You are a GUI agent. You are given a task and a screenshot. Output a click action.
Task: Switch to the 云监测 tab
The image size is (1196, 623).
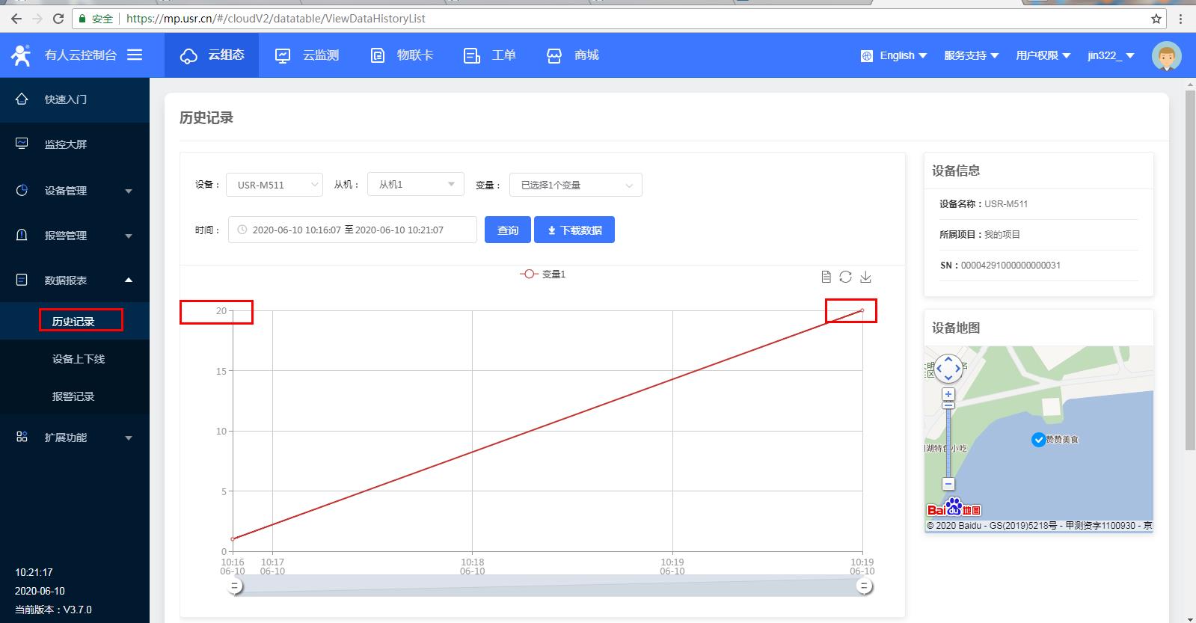[x=307, y=55]
